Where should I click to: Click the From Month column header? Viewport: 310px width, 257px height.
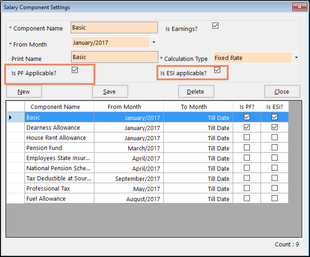[129, 107]
